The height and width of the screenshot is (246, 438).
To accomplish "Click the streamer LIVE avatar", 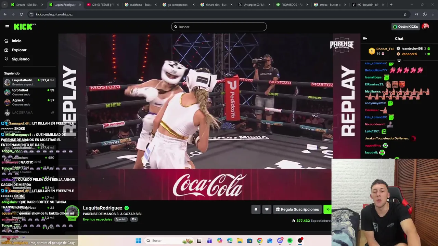I will [72, 213].
